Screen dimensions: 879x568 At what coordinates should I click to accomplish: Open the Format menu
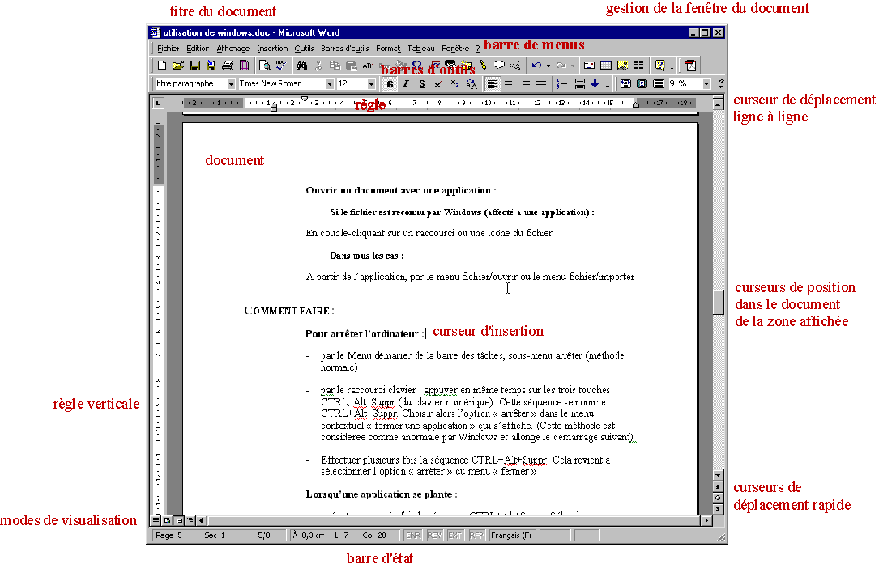point(388,49)
